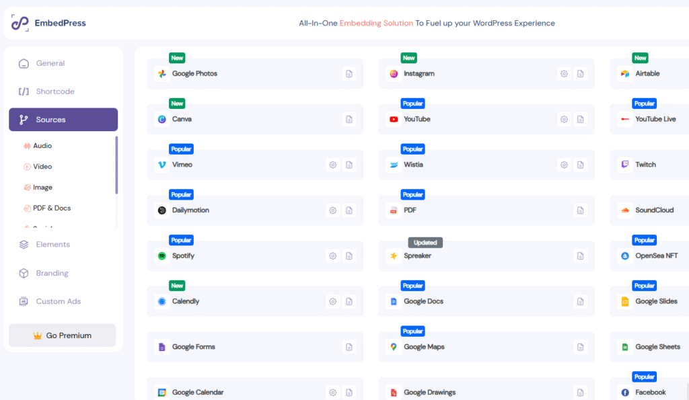
Task: Click the Popular badge above PDF
Action: 412,194
